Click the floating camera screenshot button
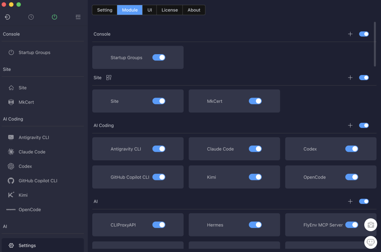This screenshot has width=381, height=252. coord(371,225)
